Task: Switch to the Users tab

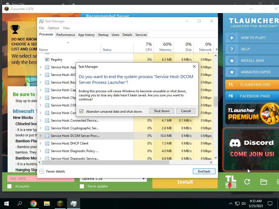Action: (x=116, y=35)
